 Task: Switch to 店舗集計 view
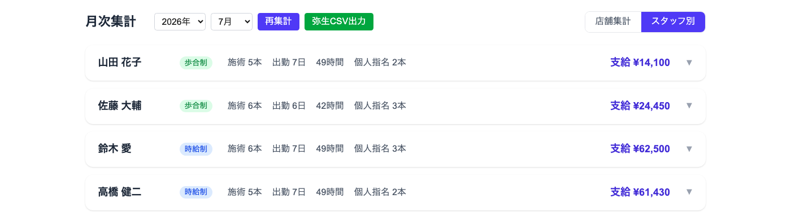pos(613,21)
